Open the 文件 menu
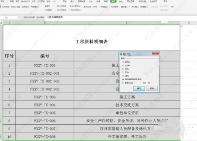This screenshot has width=197, height=141. tap(2, 1)
